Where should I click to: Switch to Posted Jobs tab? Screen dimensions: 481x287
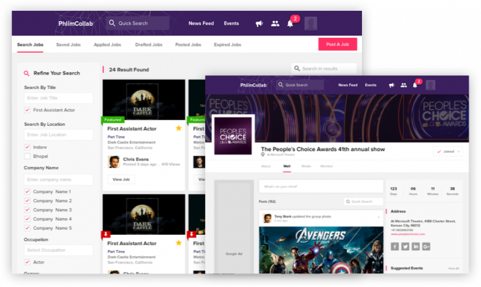[188, 45]
